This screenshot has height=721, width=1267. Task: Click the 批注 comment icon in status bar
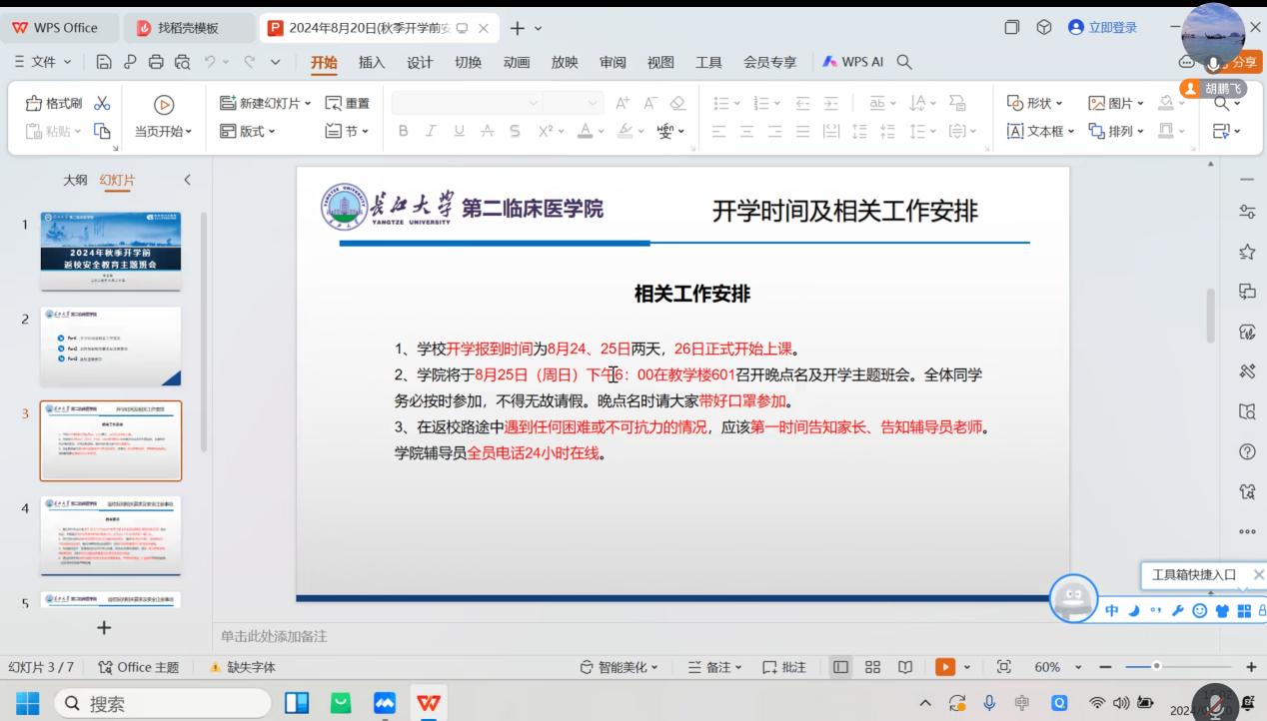[x=784, y=667]
